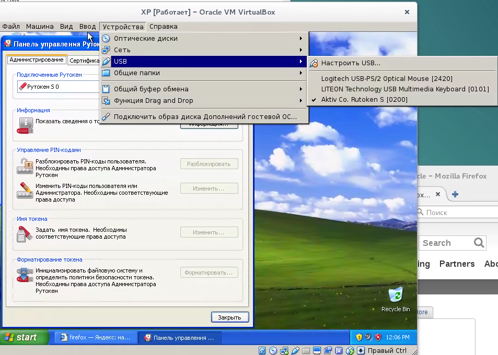Click the display status bar icon
The image size is (498, 355).
[x=317, y=350]
